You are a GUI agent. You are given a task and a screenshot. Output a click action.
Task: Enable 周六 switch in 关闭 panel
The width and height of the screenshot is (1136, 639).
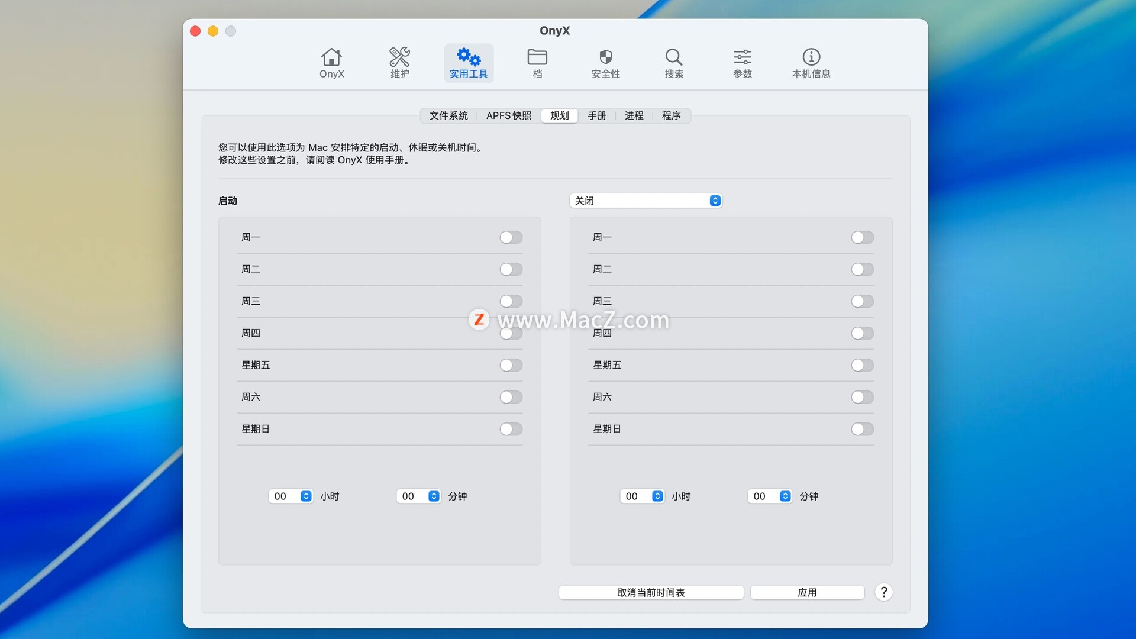tap(863, 397)
